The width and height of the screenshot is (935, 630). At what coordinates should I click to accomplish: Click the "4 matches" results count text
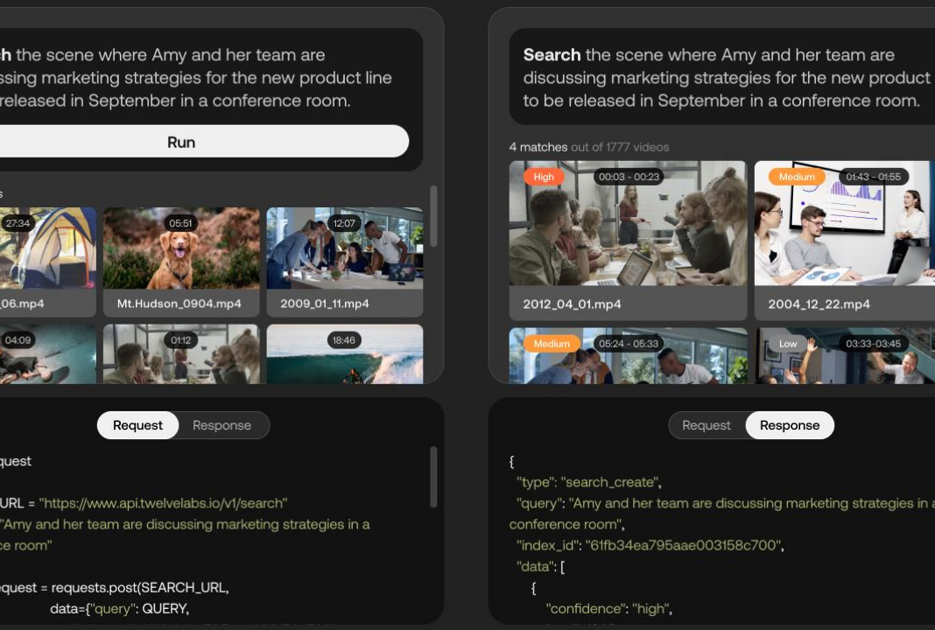(538, 147)
